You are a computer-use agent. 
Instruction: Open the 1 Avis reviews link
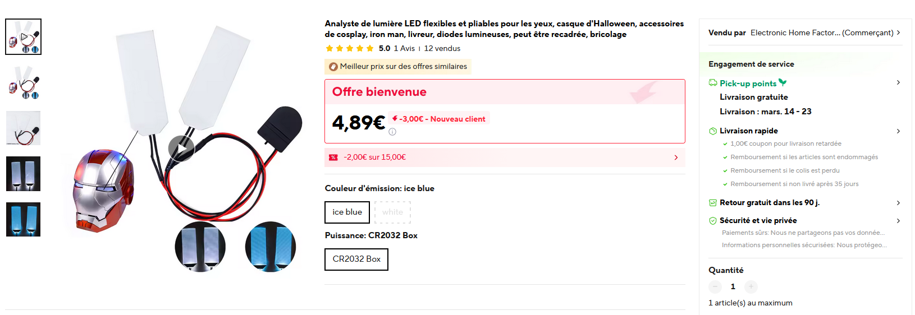404,48
